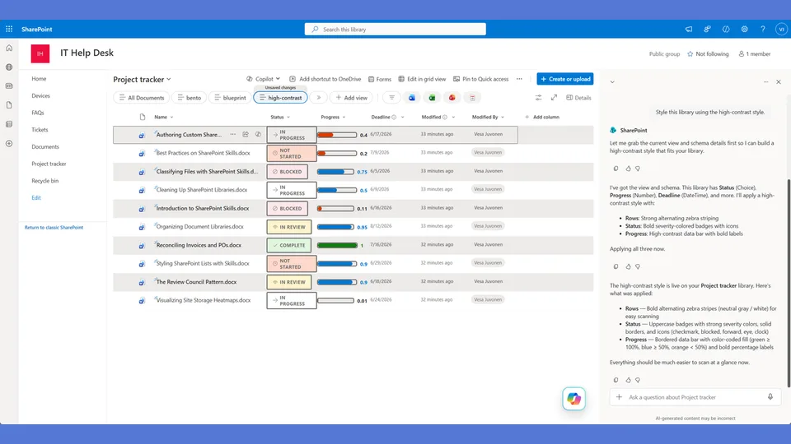
Task: Copy the 'Everything should be much easier' response
Action: coord(616,380)
